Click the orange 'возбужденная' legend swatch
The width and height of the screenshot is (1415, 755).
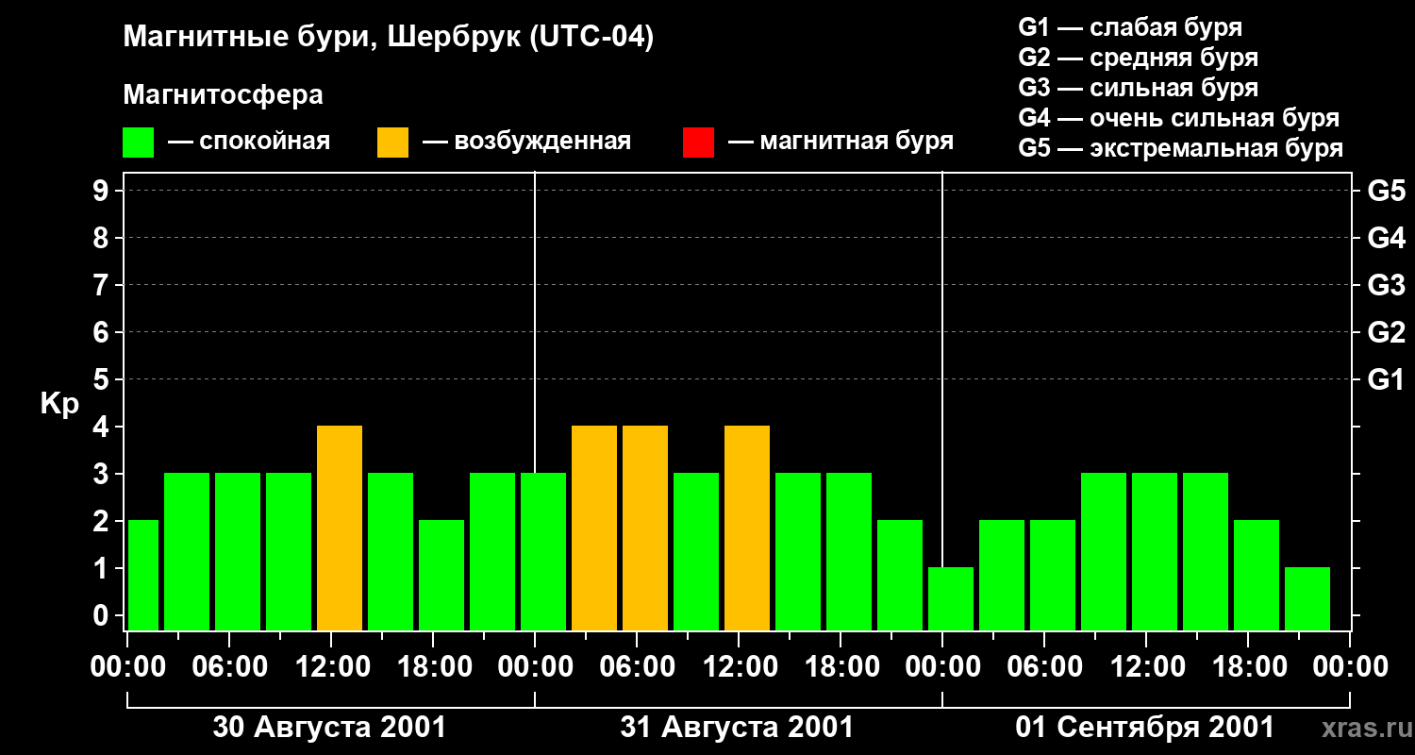pos(393,143)
